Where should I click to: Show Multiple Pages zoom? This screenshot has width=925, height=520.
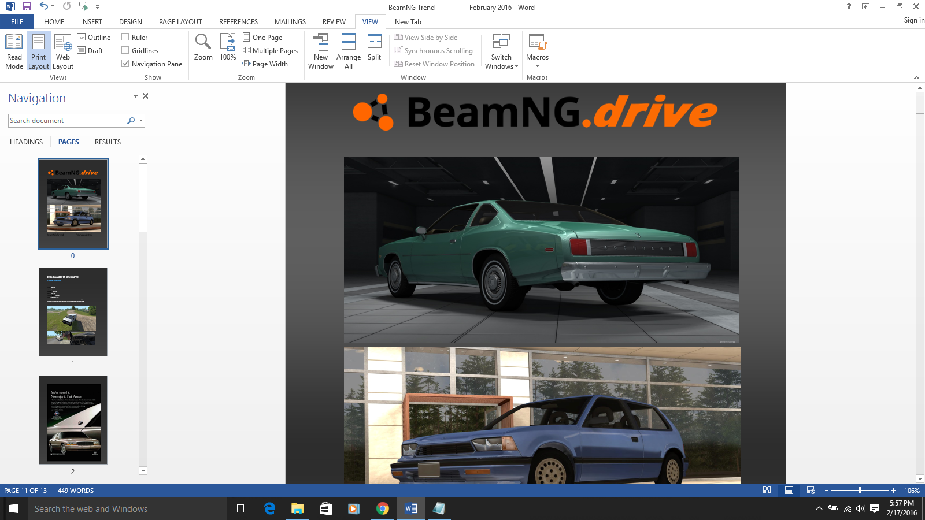pyautogui.click(x=270, y=51)
